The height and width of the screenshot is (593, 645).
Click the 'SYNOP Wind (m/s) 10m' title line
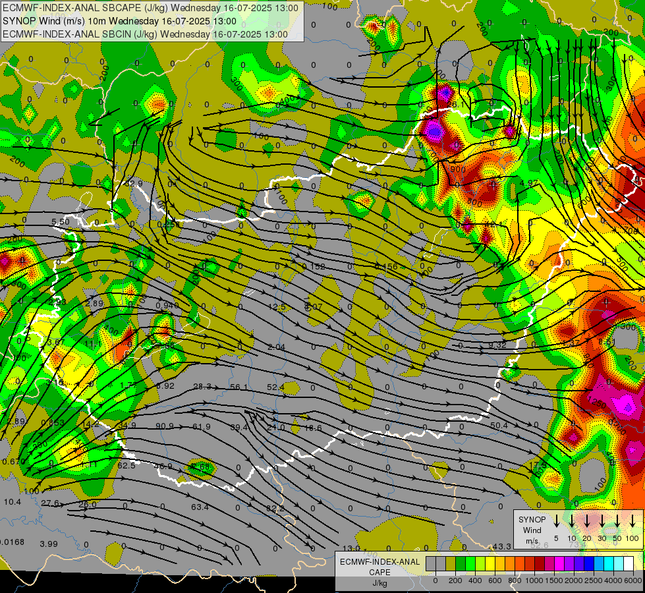point(119,21)
